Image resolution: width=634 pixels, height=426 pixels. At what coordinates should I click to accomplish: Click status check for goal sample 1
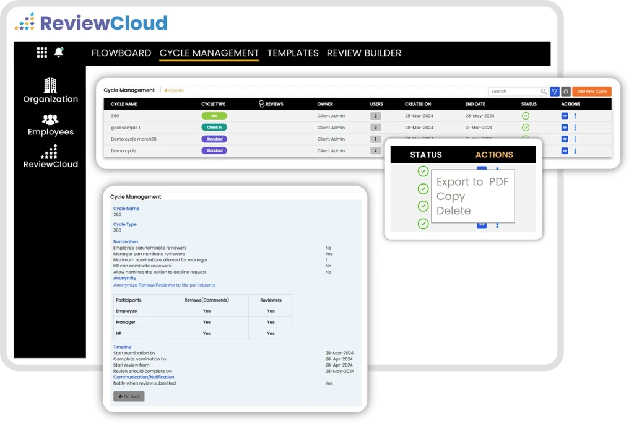525,128
